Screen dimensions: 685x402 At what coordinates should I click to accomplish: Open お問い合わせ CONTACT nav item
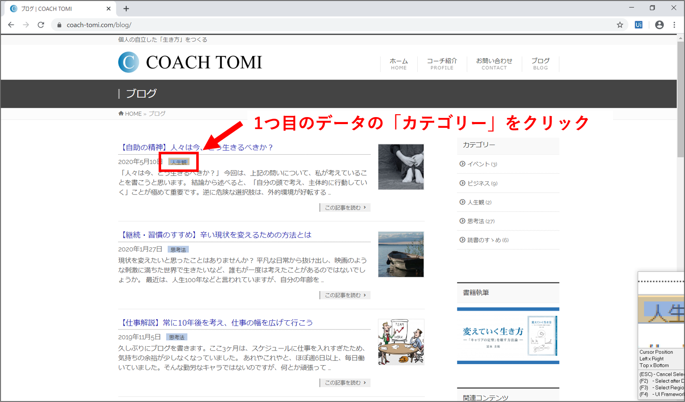coord(494,63)
